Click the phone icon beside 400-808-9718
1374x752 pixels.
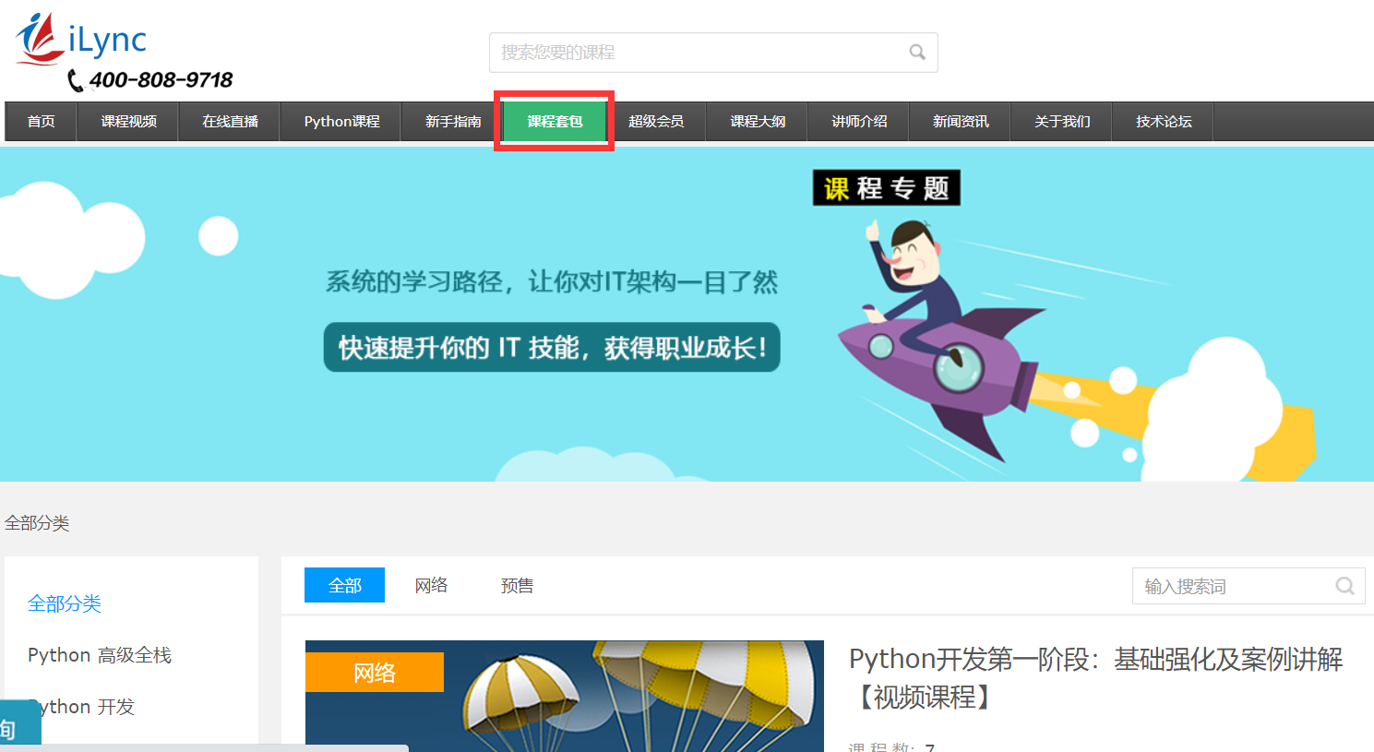coord(76,81)
